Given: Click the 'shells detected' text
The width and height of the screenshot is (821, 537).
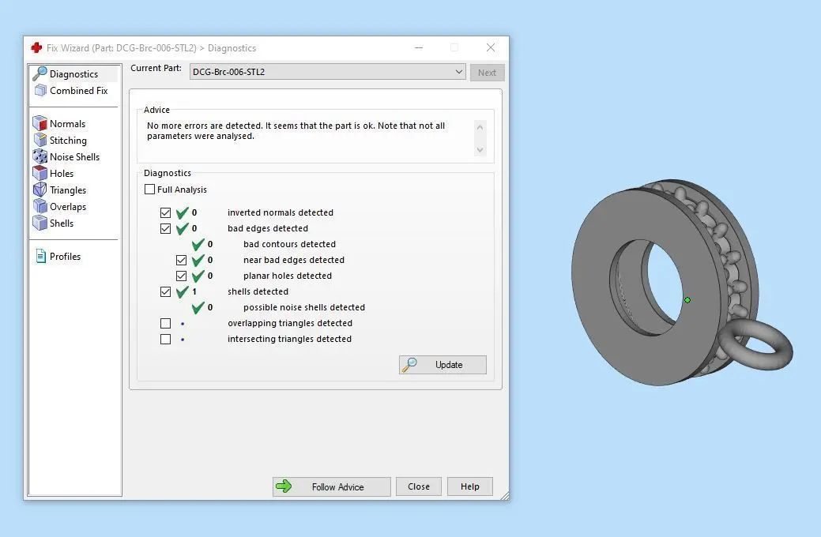Looking at the screenshot, I should 258,291.
